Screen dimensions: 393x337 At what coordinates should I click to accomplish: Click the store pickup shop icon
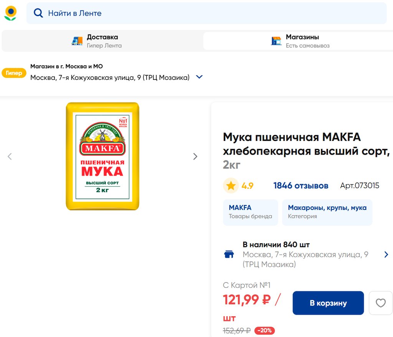(x=276, y=41)
